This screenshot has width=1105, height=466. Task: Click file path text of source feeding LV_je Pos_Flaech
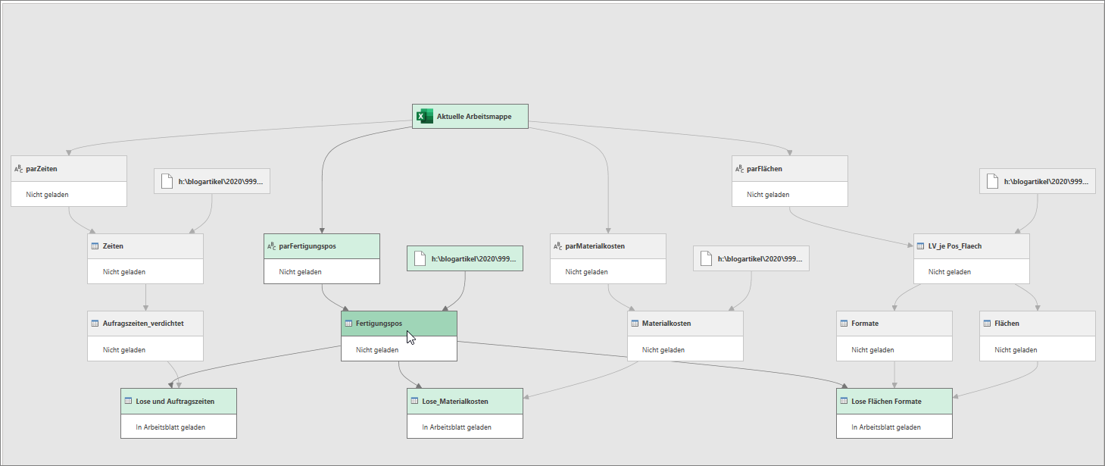pos(1046,182)
